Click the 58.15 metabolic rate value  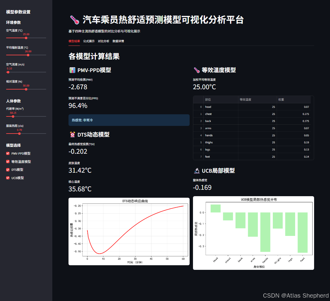click(x=13, y=113)
